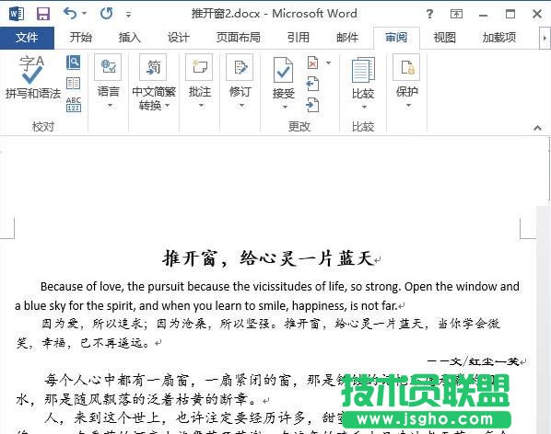This screenshot has height=434, width=551.
Task: Switch to the 视图 tab
Action: point(444,37)
